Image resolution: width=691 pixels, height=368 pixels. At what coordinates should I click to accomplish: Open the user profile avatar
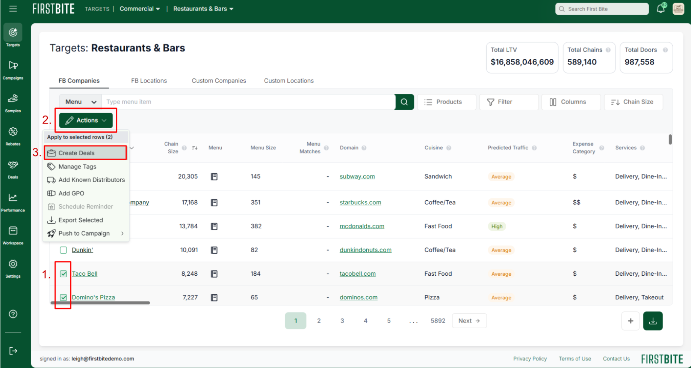tap(678, 9)
